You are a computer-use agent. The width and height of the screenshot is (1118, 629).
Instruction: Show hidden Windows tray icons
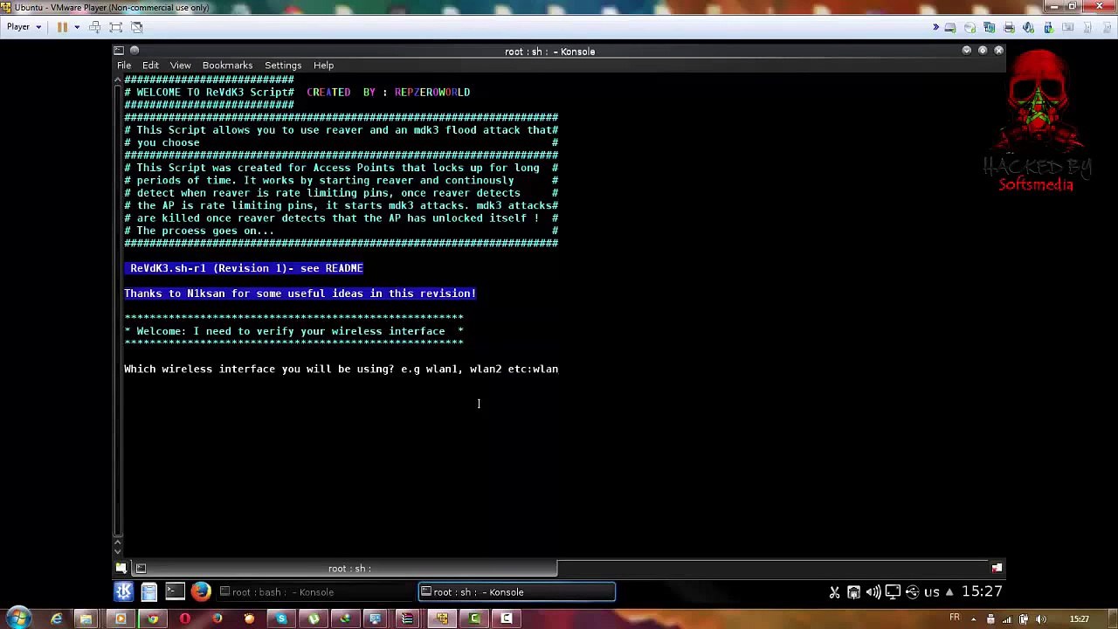tap(974, 619)
